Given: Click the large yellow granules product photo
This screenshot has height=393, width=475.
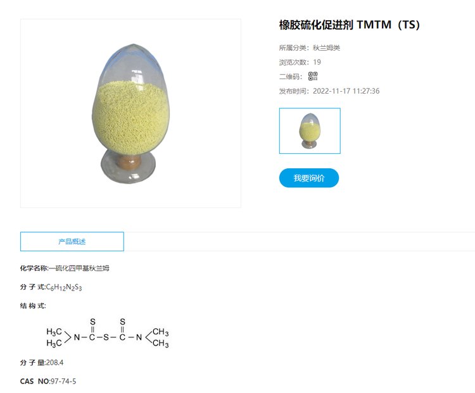Looking at the screenshot, I should pyautogui.click(x=130, y=113).
